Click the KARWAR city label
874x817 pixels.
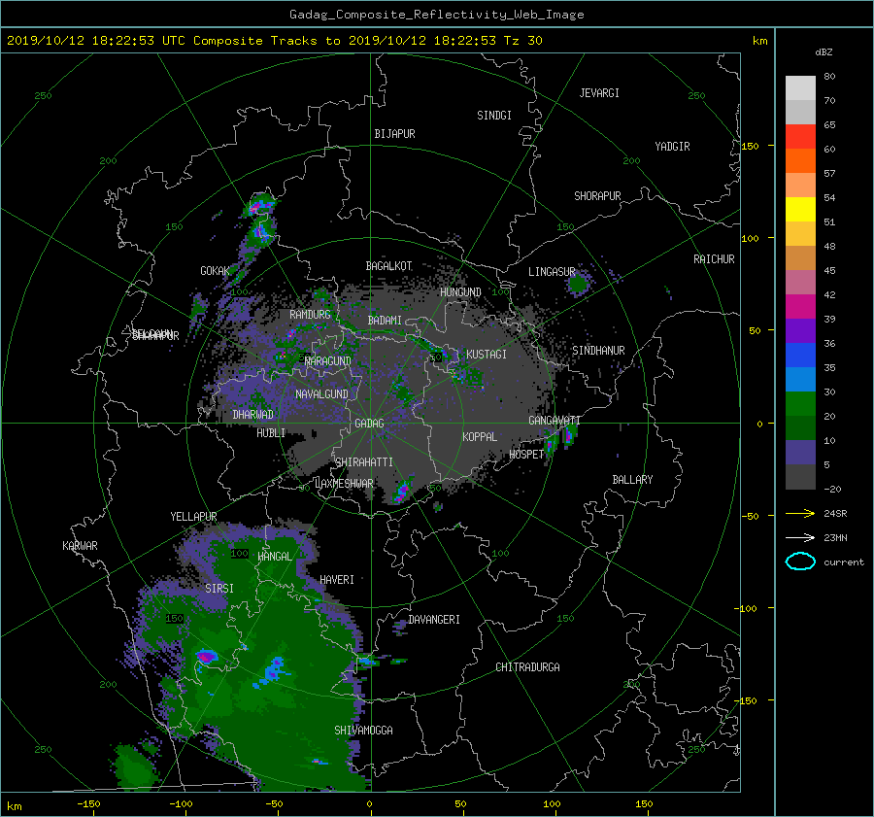[x=81, y=546]
